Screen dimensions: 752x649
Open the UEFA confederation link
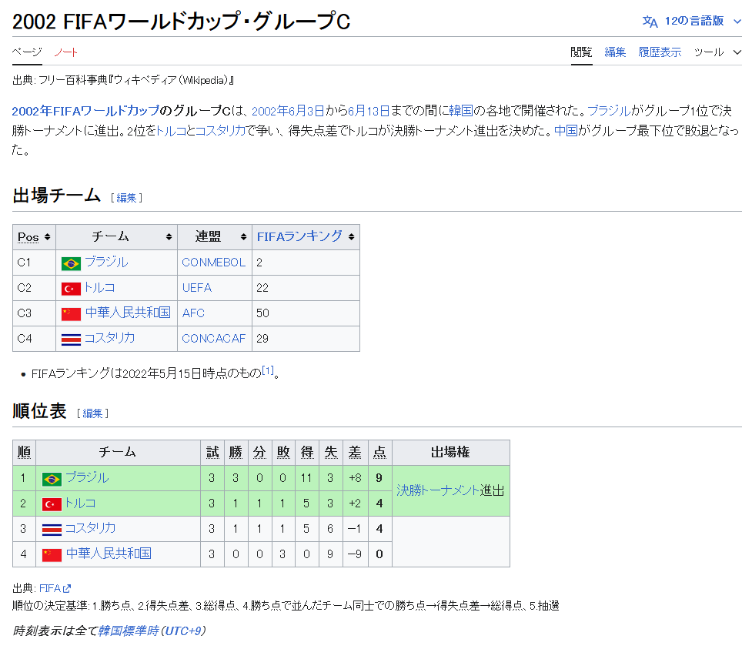[196, 288]
